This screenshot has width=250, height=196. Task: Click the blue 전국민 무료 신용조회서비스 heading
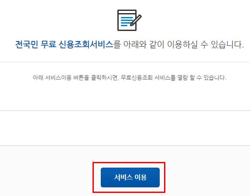point(64,45)
